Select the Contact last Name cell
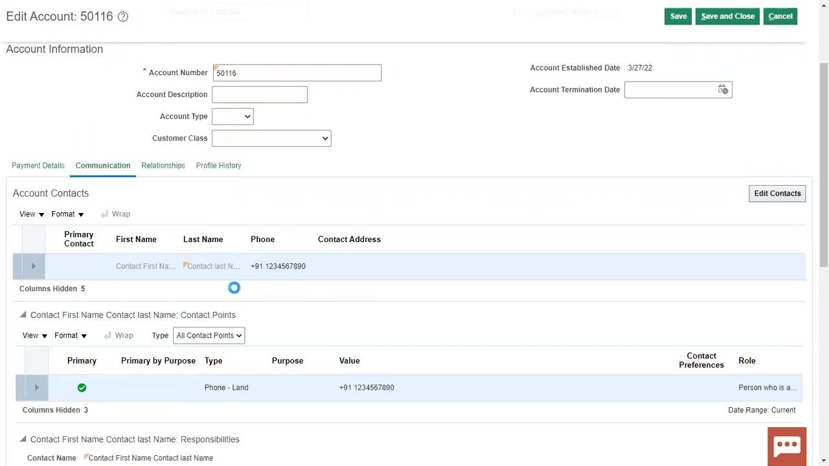Image resolution: width=829 pixels, height=466 pixels. click(x=213, y=267)
